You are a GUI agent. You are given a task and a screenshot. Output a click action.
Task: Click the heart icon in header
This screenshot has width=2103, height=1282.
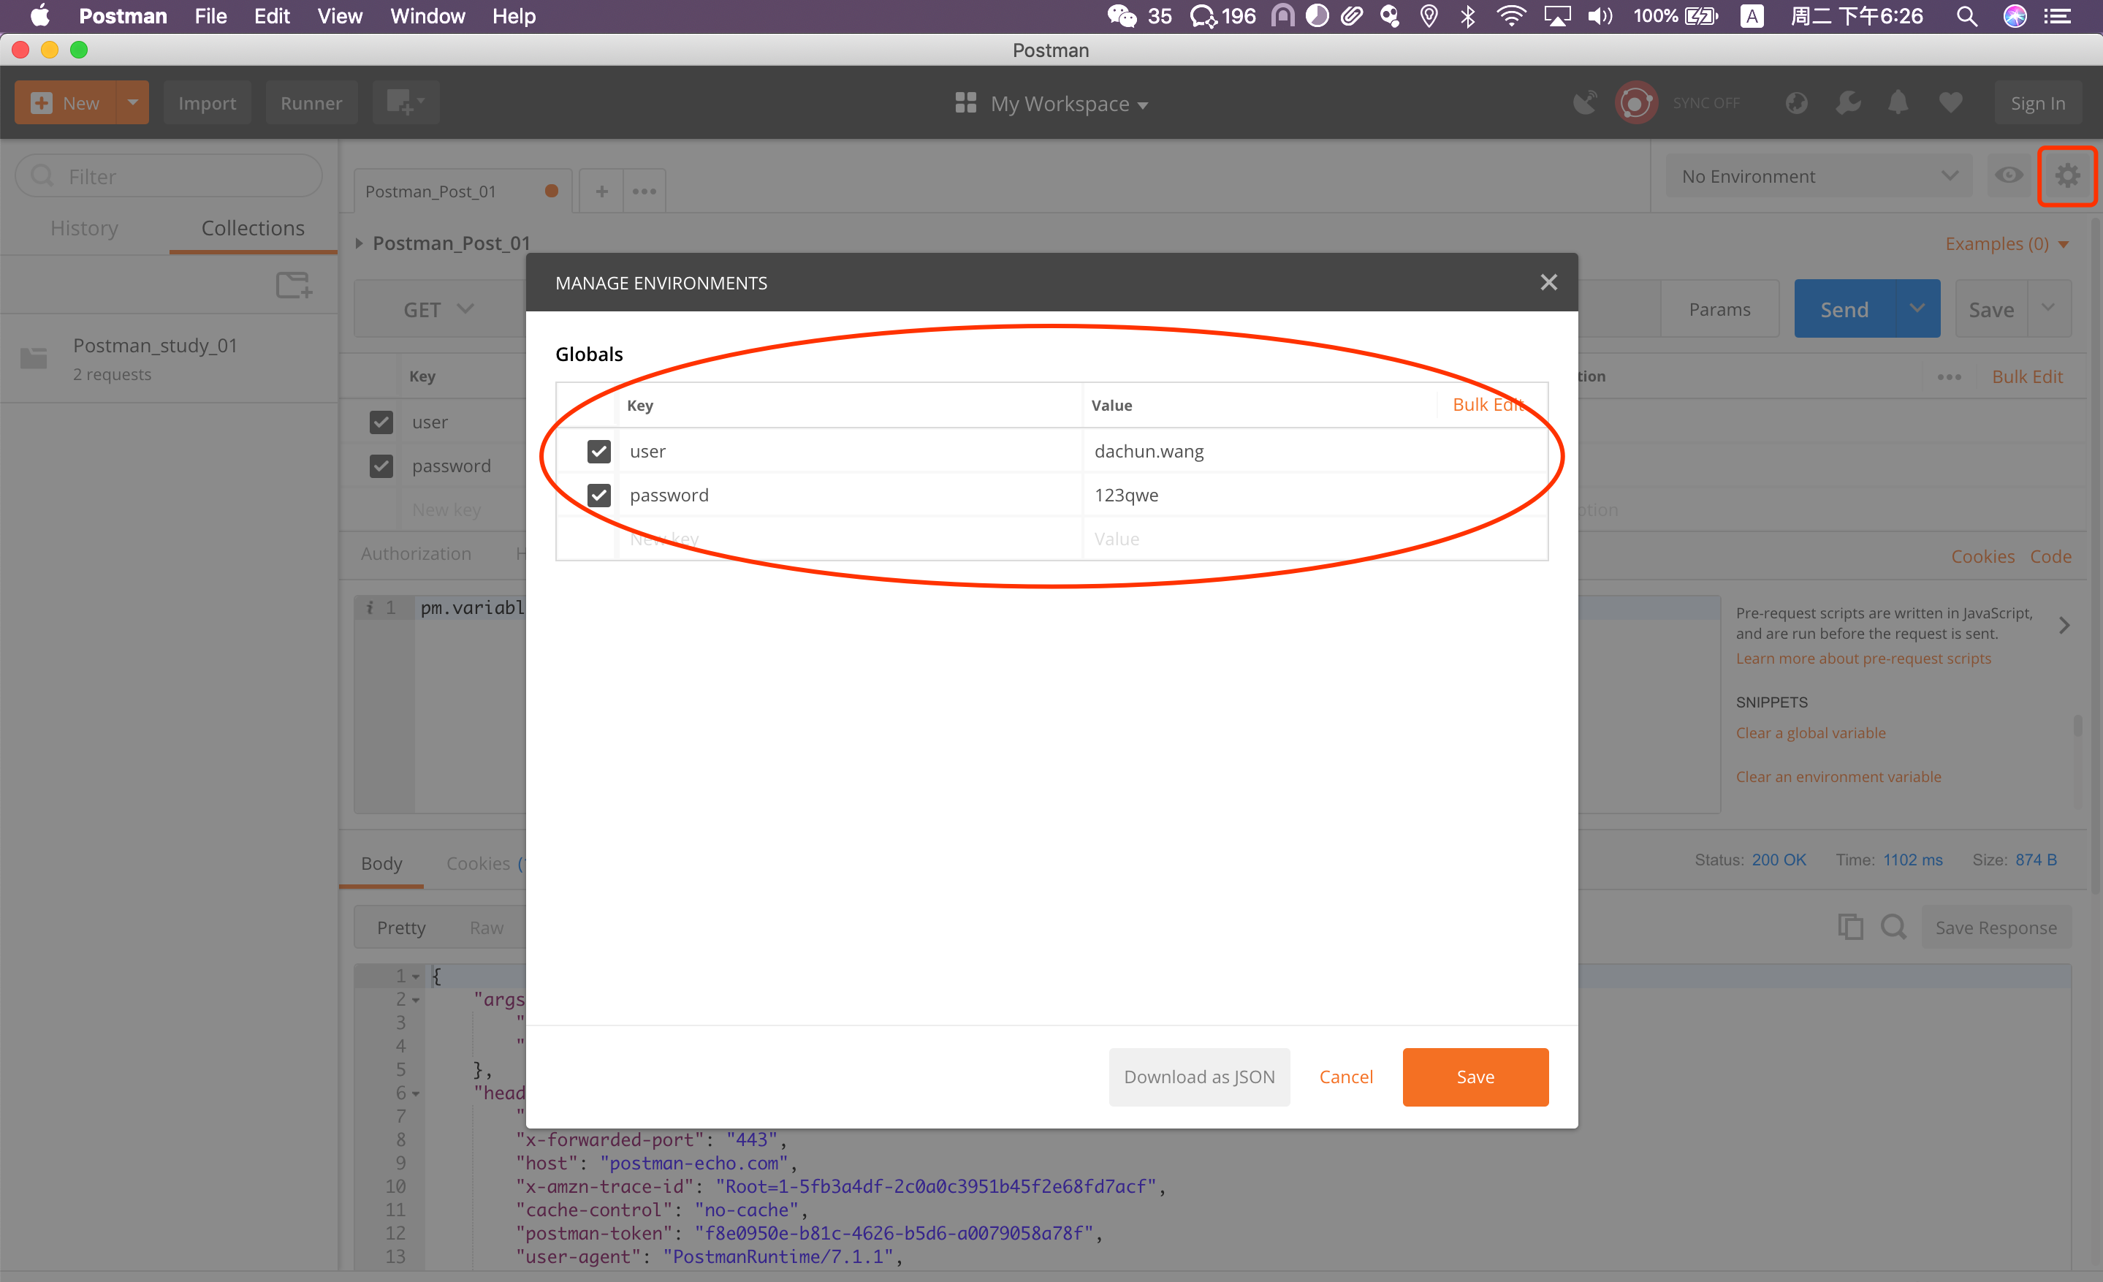(1950, 102)
